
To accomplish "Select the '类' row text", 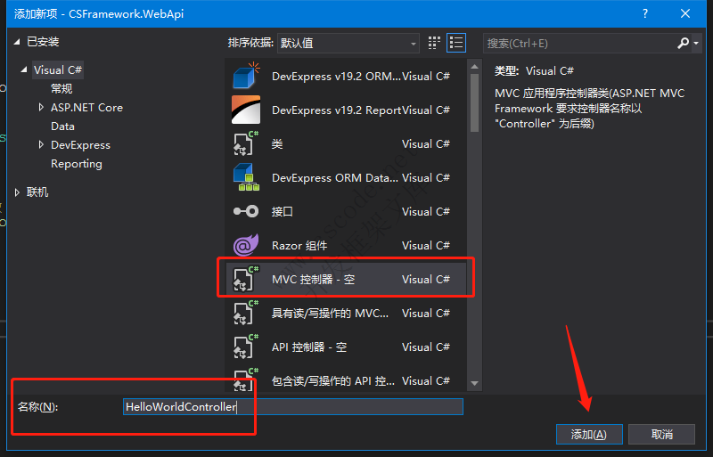I will (x=277, y=144).
